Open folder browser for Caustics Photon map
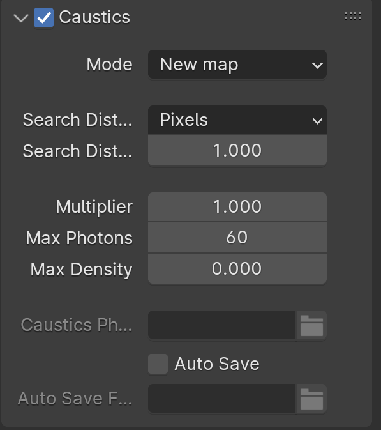The height and width of the screenshot is (430, 381). pos(311,325)
